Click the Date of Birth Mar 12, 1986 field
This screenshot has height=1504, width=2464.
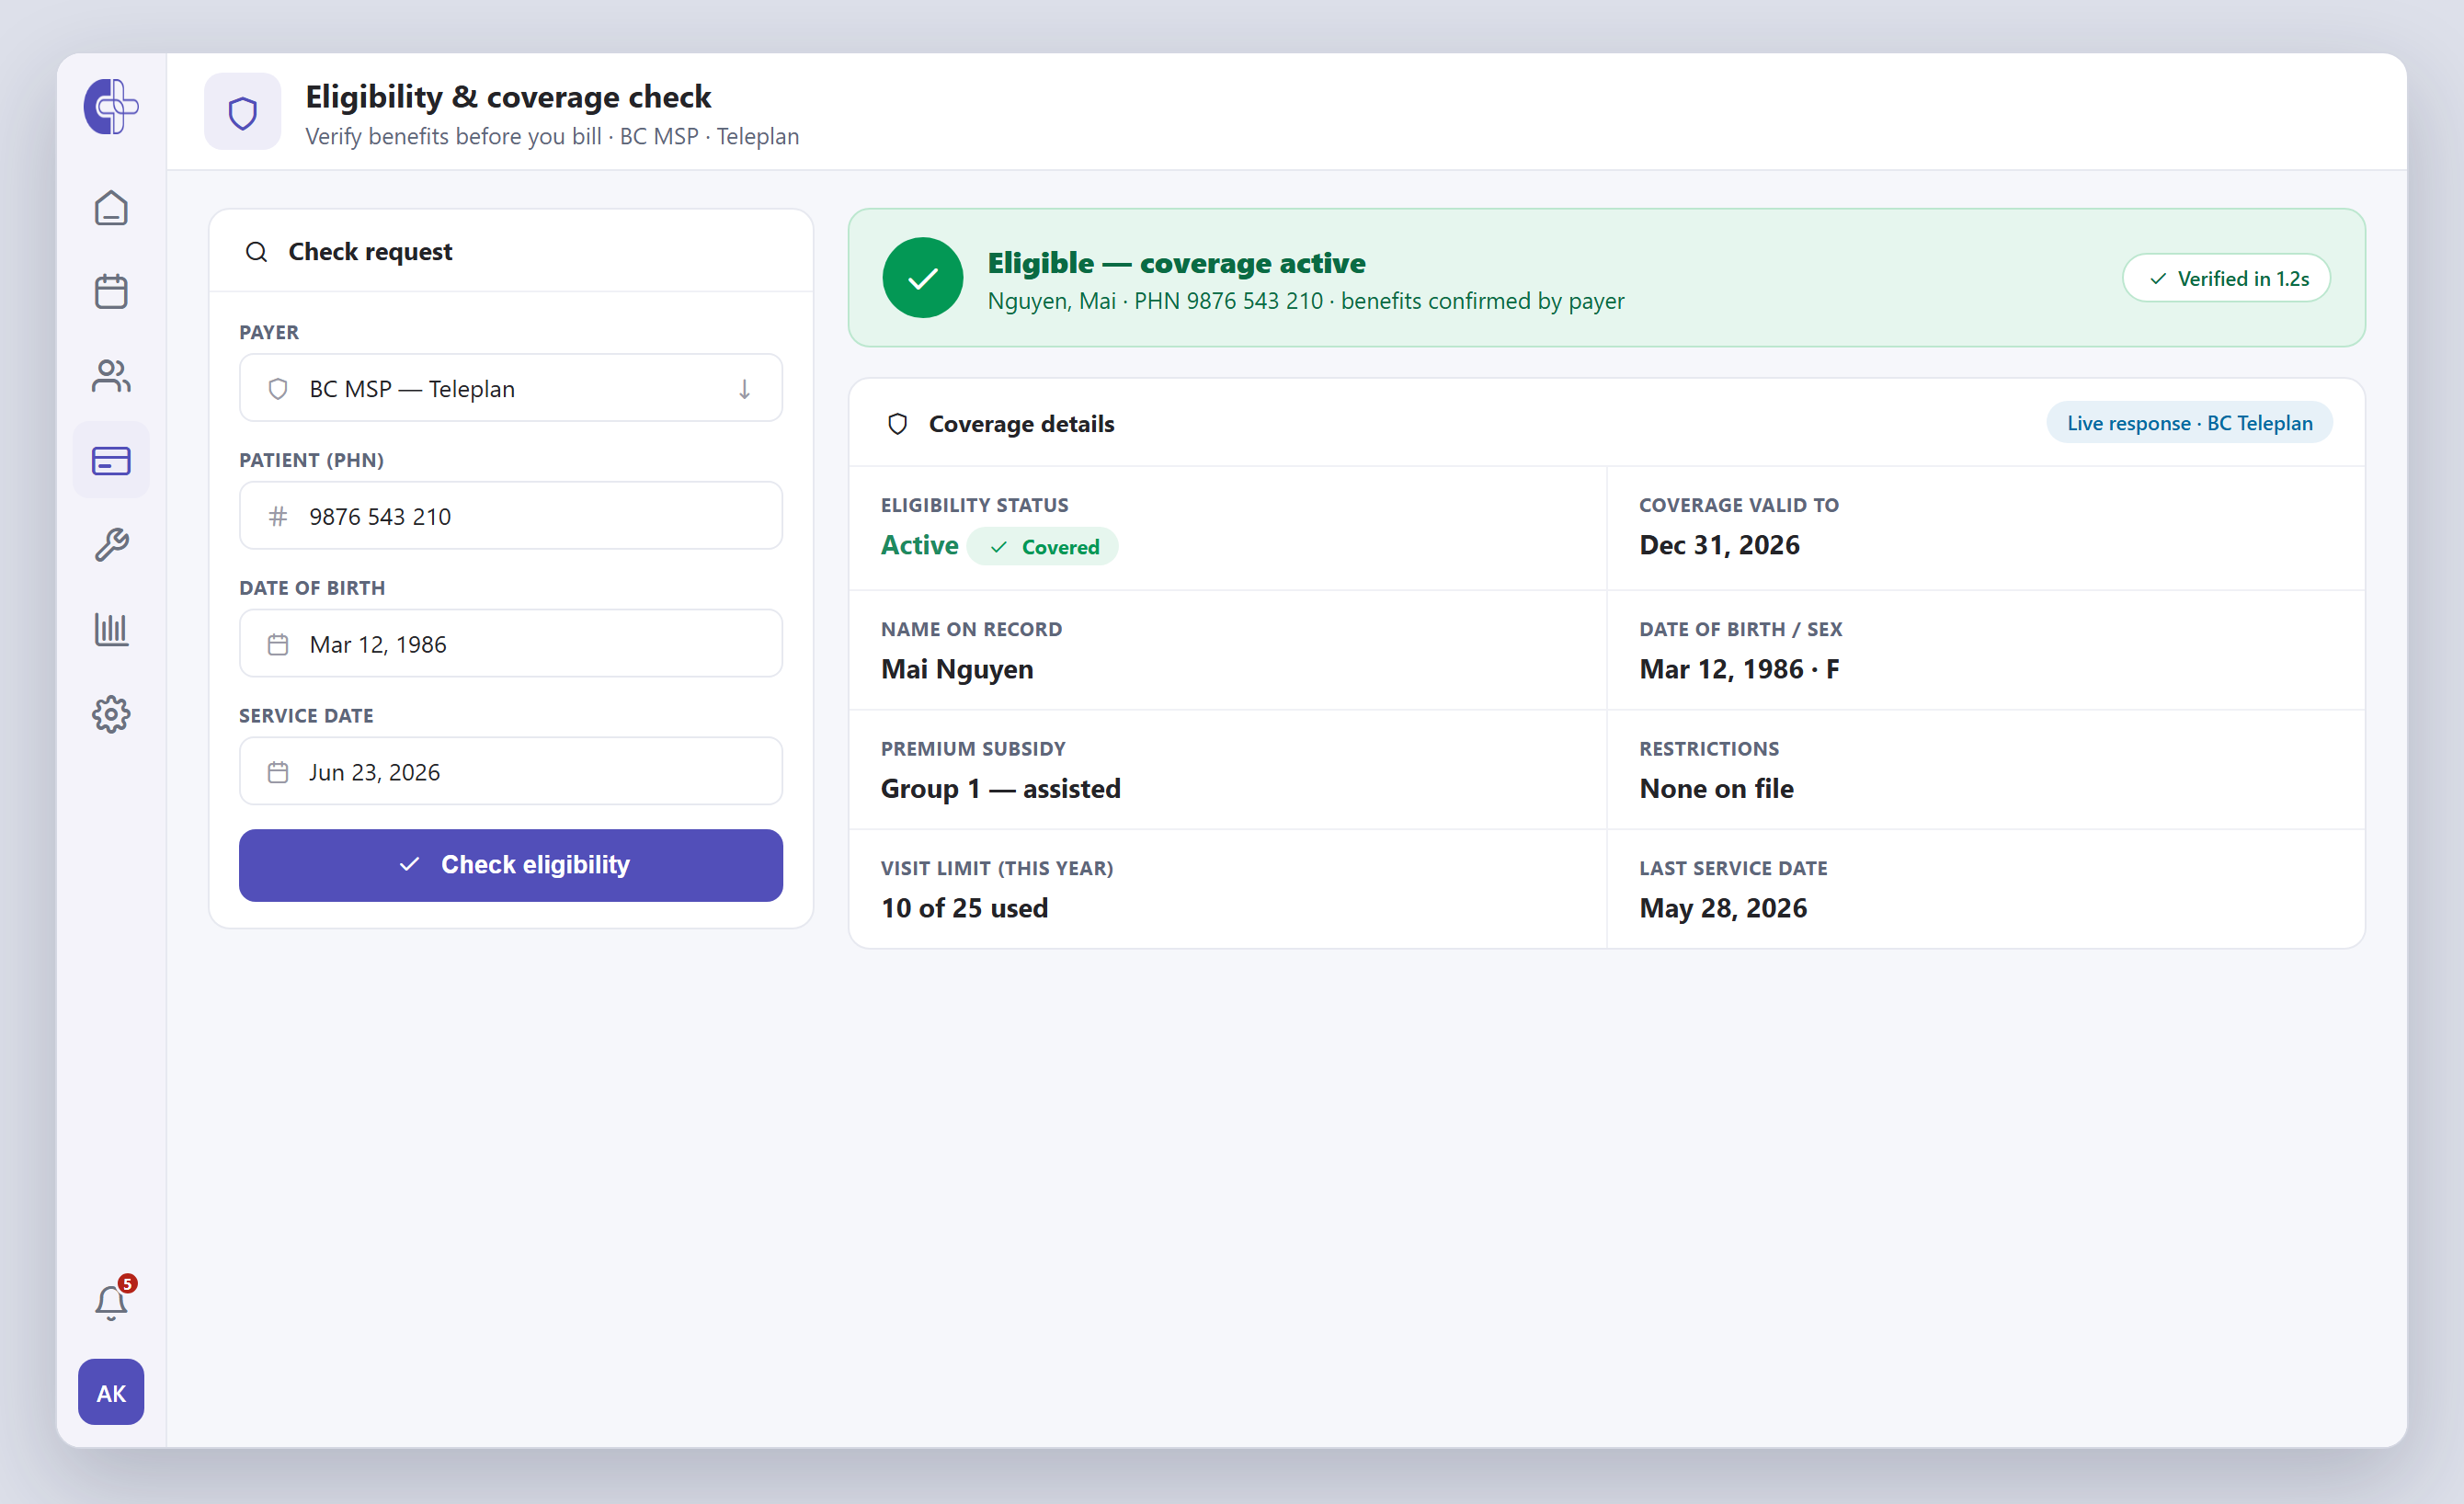coord(511,644)
